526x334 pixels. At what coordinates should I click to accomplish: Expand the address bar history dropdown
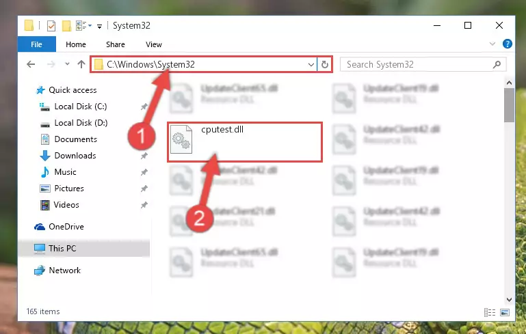pyautogui.click(x=311, y=64)
